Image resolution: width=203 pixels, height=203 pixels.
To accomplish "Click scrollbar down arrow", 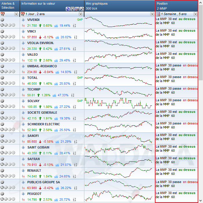I will (201, 201).
